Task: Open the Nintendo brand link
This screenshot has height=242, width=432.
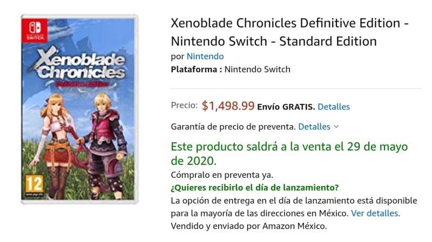Action: pos(205,57)
